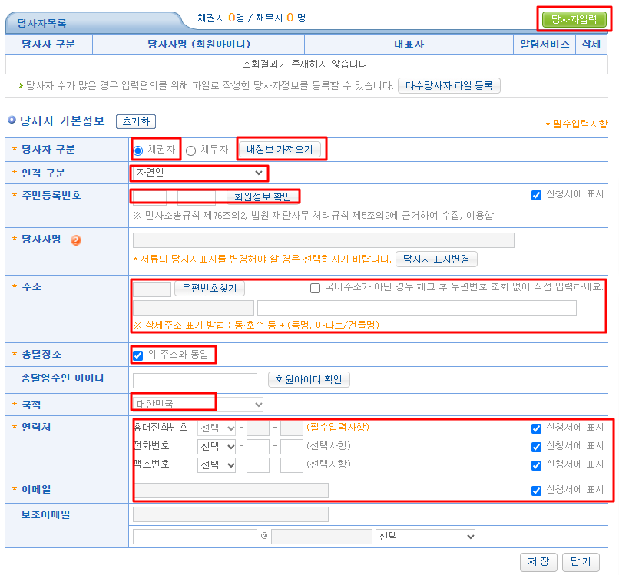
Task: Focus the 당사자명 input field
Action: [x=324, y=240]
